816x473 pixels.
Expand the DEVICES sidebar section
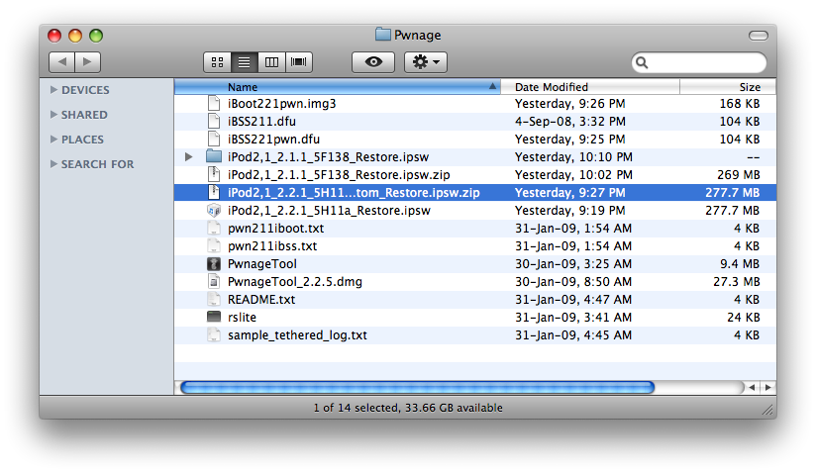coord(53,90)
